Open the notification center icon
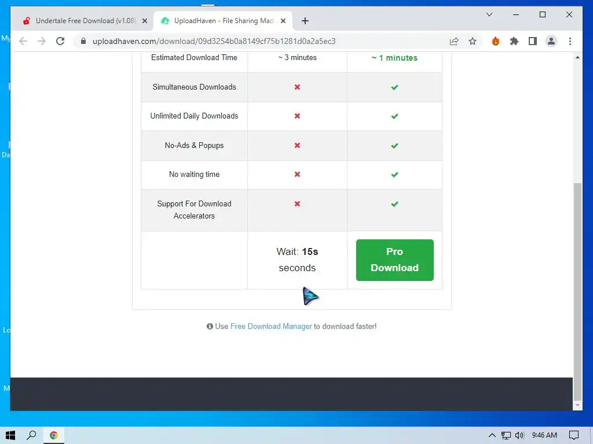Image resolution: width=593 pixels, height=444 pixels. (574, 435)
